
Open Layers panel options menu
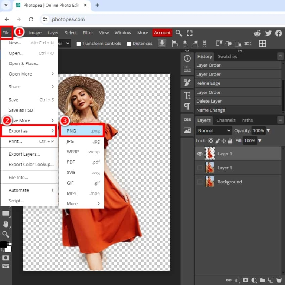tap(280, 120)
